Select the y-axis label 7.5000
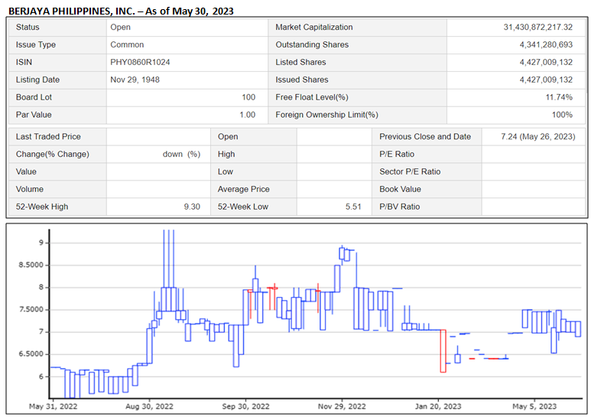Screen dimensions: 591x417 point(31,310)
